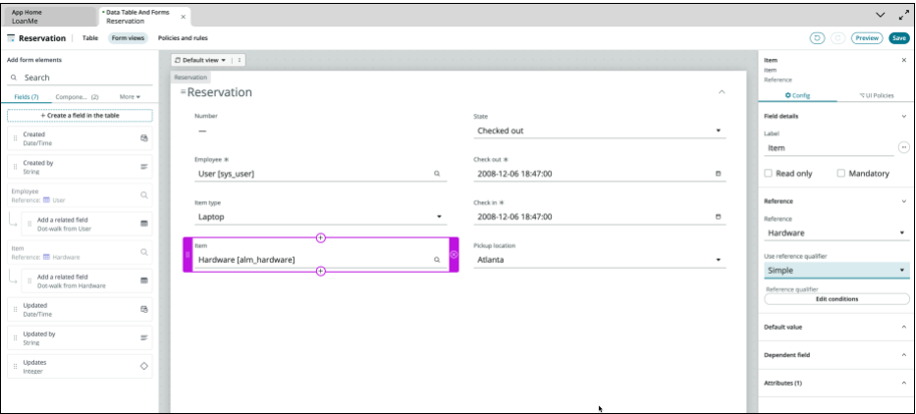The image size is (916, 414).
Task: Close the Item properties panel
Action: (x=903, y=60)
